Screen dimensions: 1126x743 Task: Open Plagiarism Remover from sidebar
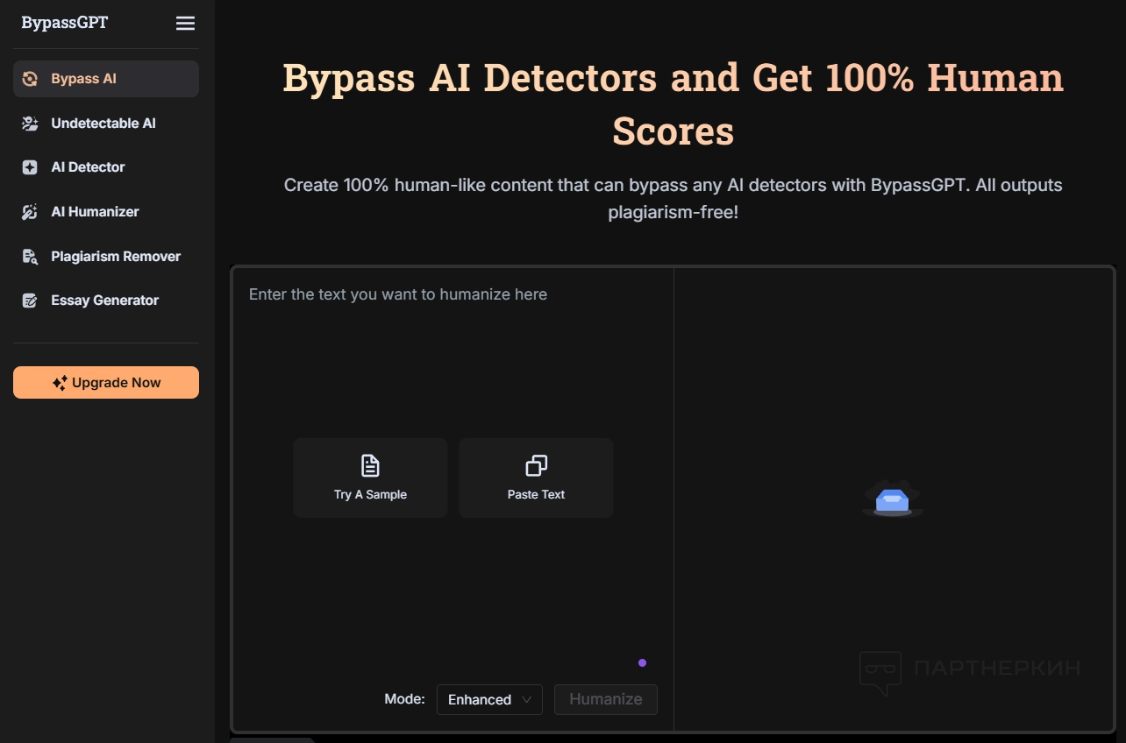pyautogui.click(x=106, y=257)
